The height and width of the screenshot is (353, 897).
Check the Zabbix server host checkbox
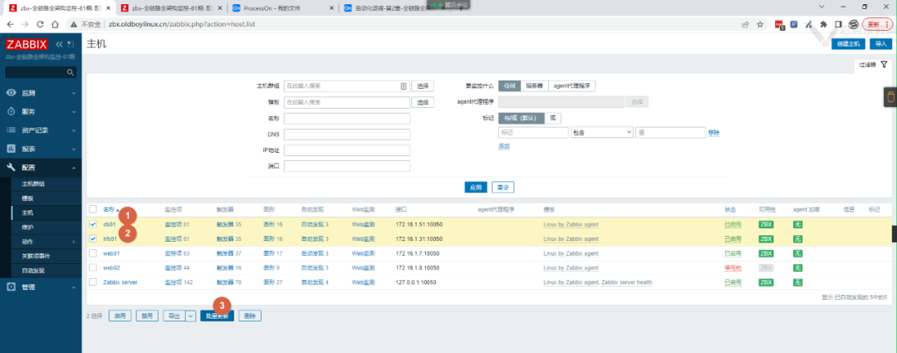(x=93, y=282)
